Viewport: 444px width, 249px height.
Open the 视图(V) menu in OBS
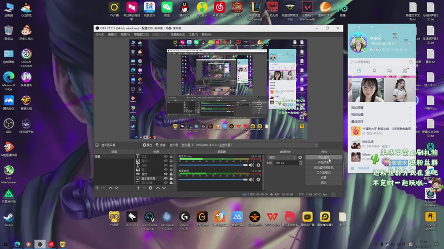(x=125, y=34)
